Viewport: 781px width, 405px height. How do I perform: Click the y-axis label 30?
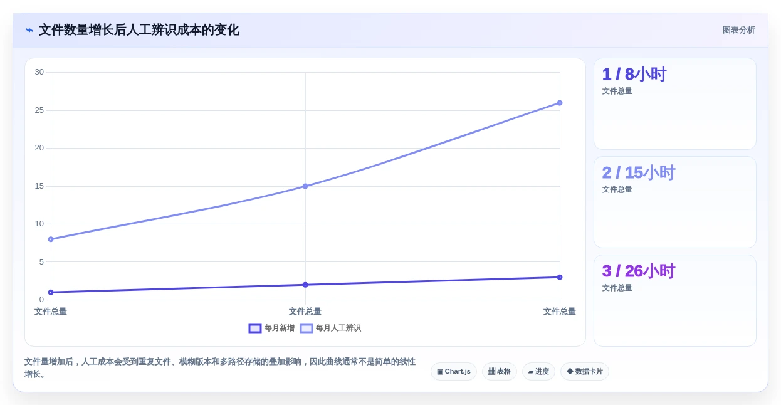pyautogui.click(x=39, y=72)
